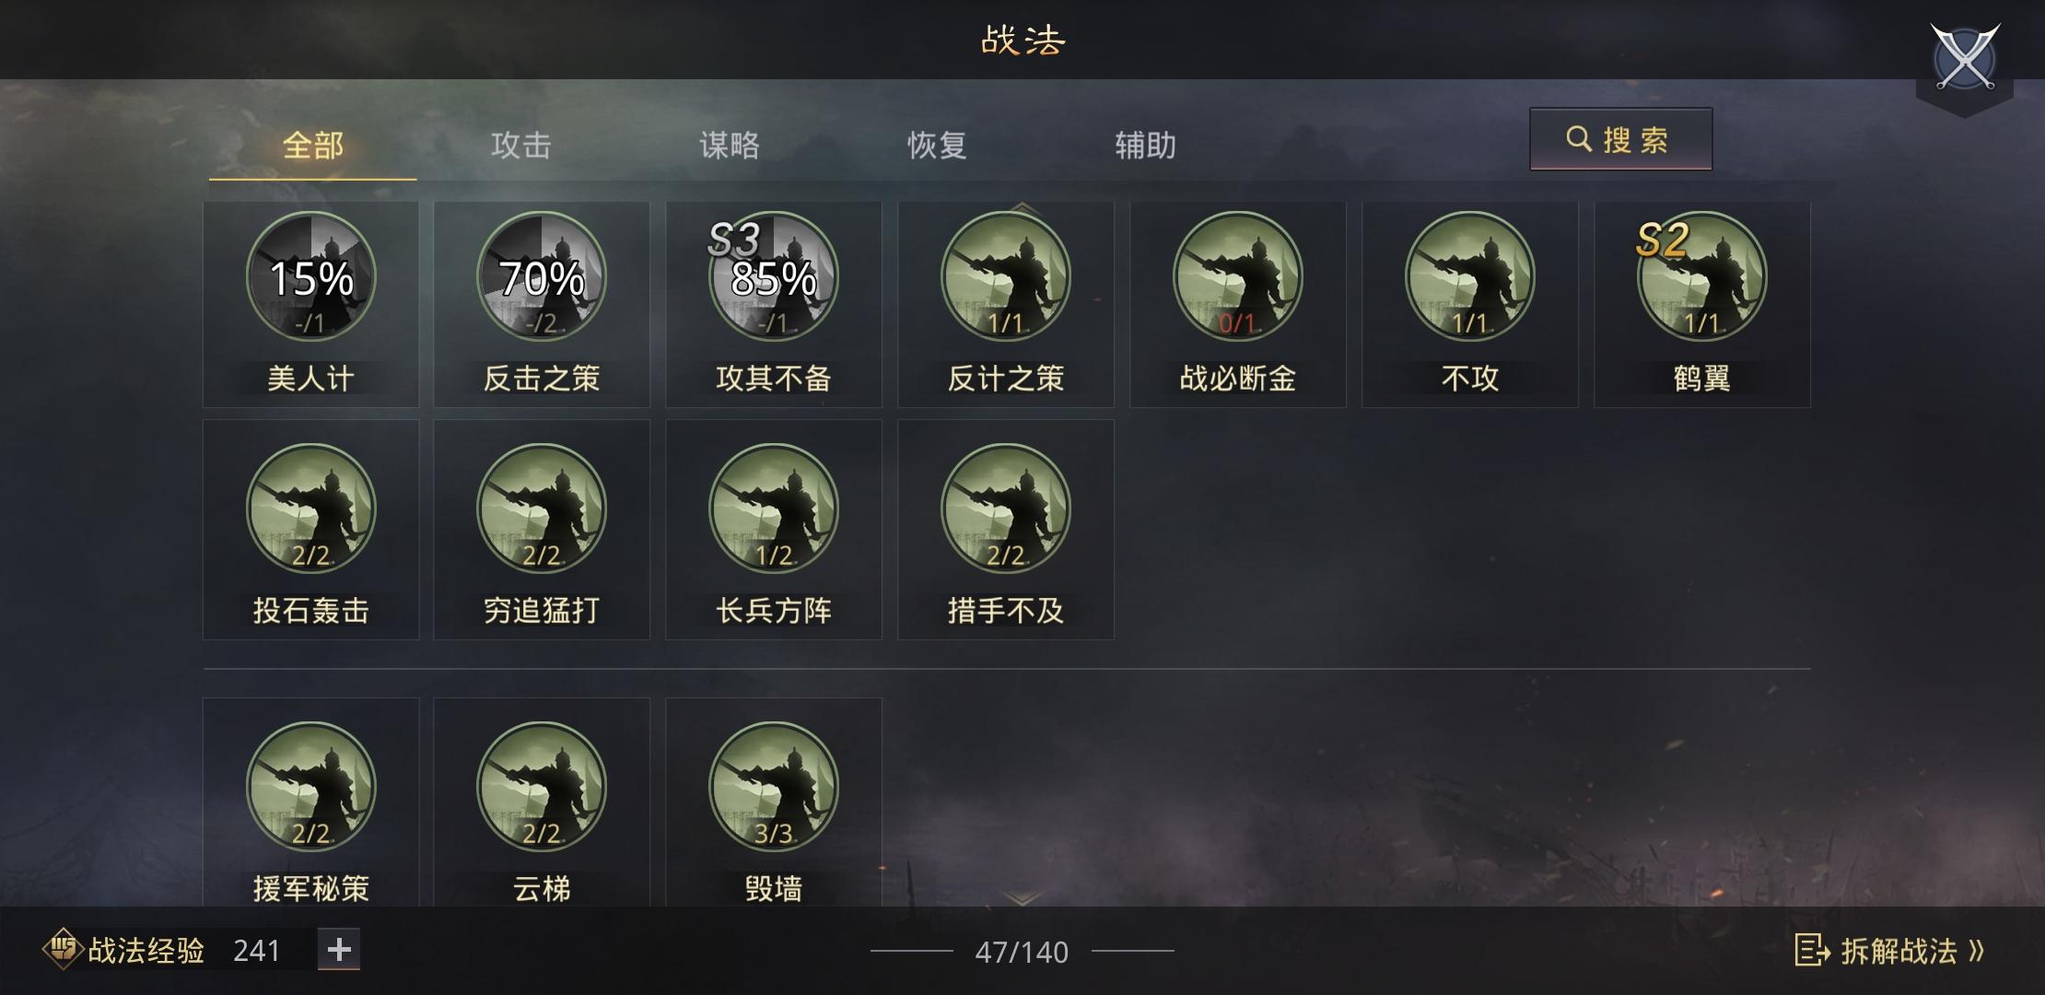This screenshot has height=995, width=2045.
Task: Open the 措手不及 tactic thumbnail
Action: click(1006, 509)
